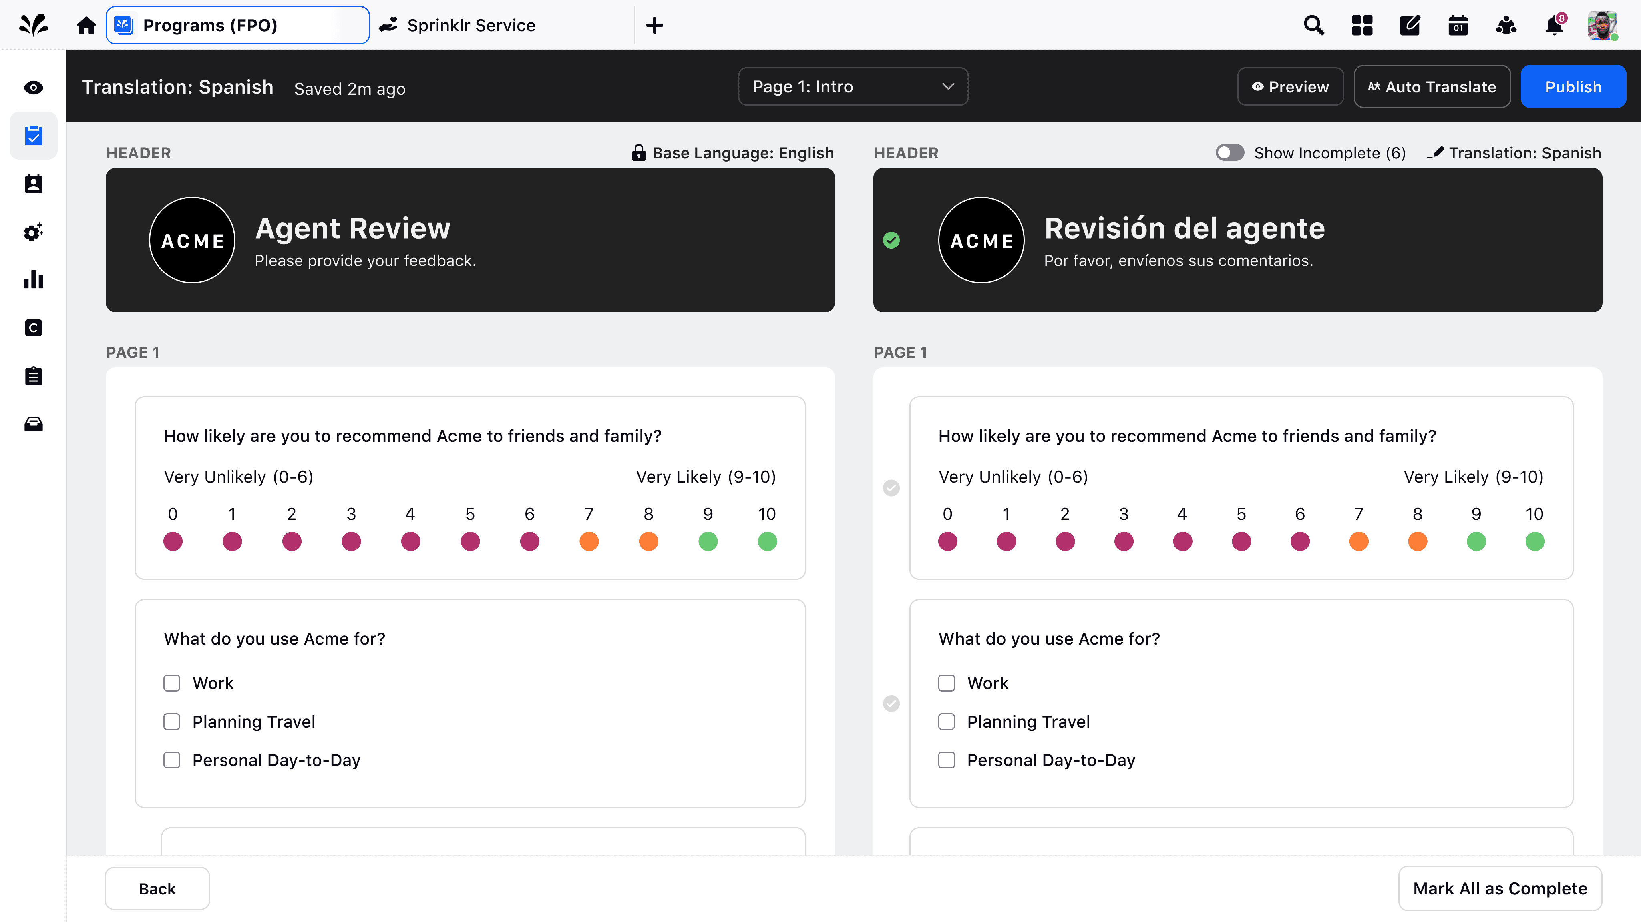Expand the Page 1: Intro dropdown

(853, 86)
